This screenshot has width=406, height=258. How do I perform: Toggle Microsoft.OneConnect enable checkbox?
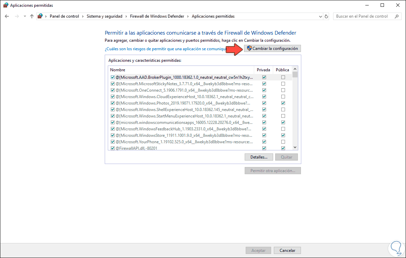point(113,90)
